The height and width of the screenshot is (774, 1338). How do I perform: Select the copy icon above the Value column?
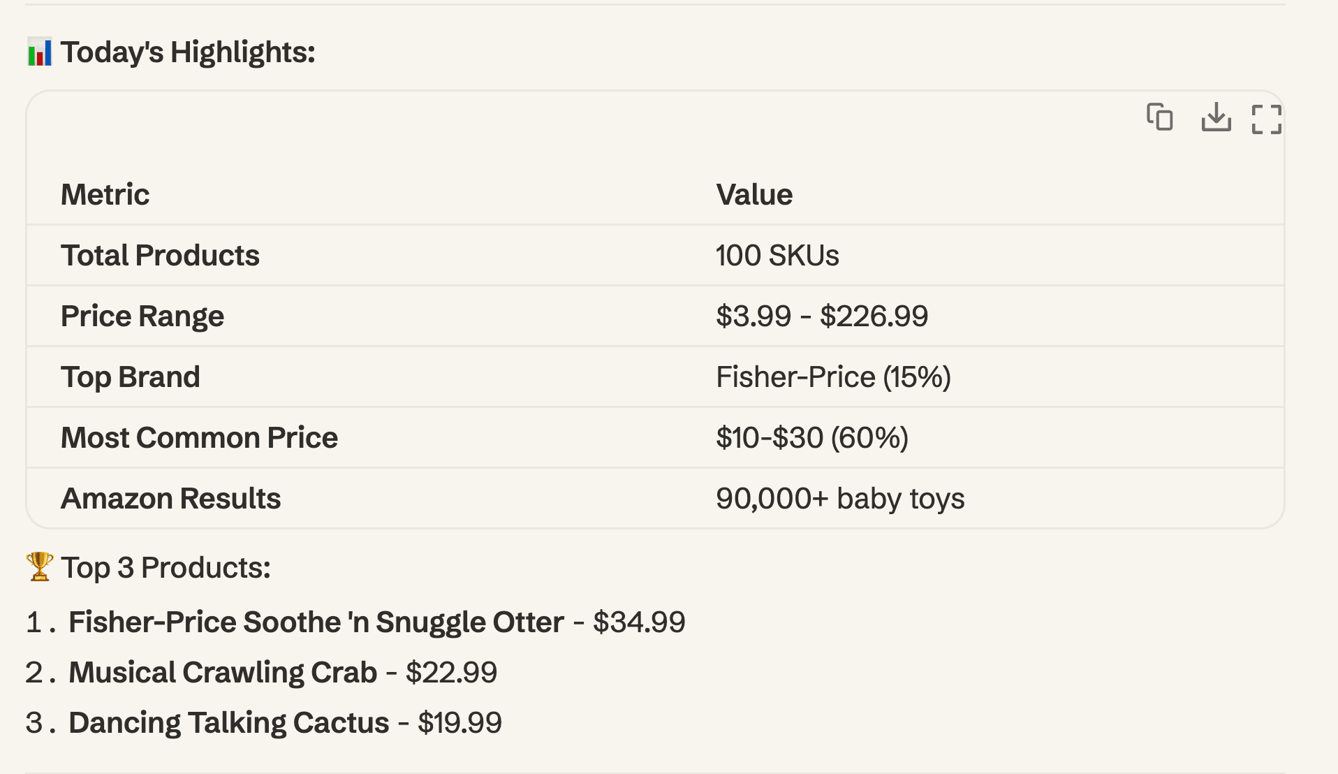(1159, 119)
